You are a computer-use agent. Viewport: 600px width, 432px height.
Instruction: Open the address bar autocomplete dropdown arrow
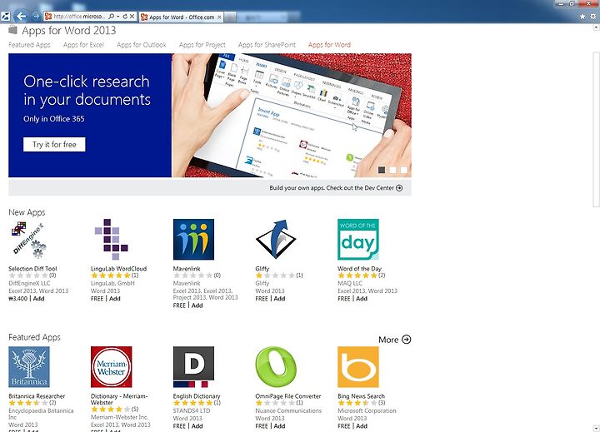click(117, 17)
